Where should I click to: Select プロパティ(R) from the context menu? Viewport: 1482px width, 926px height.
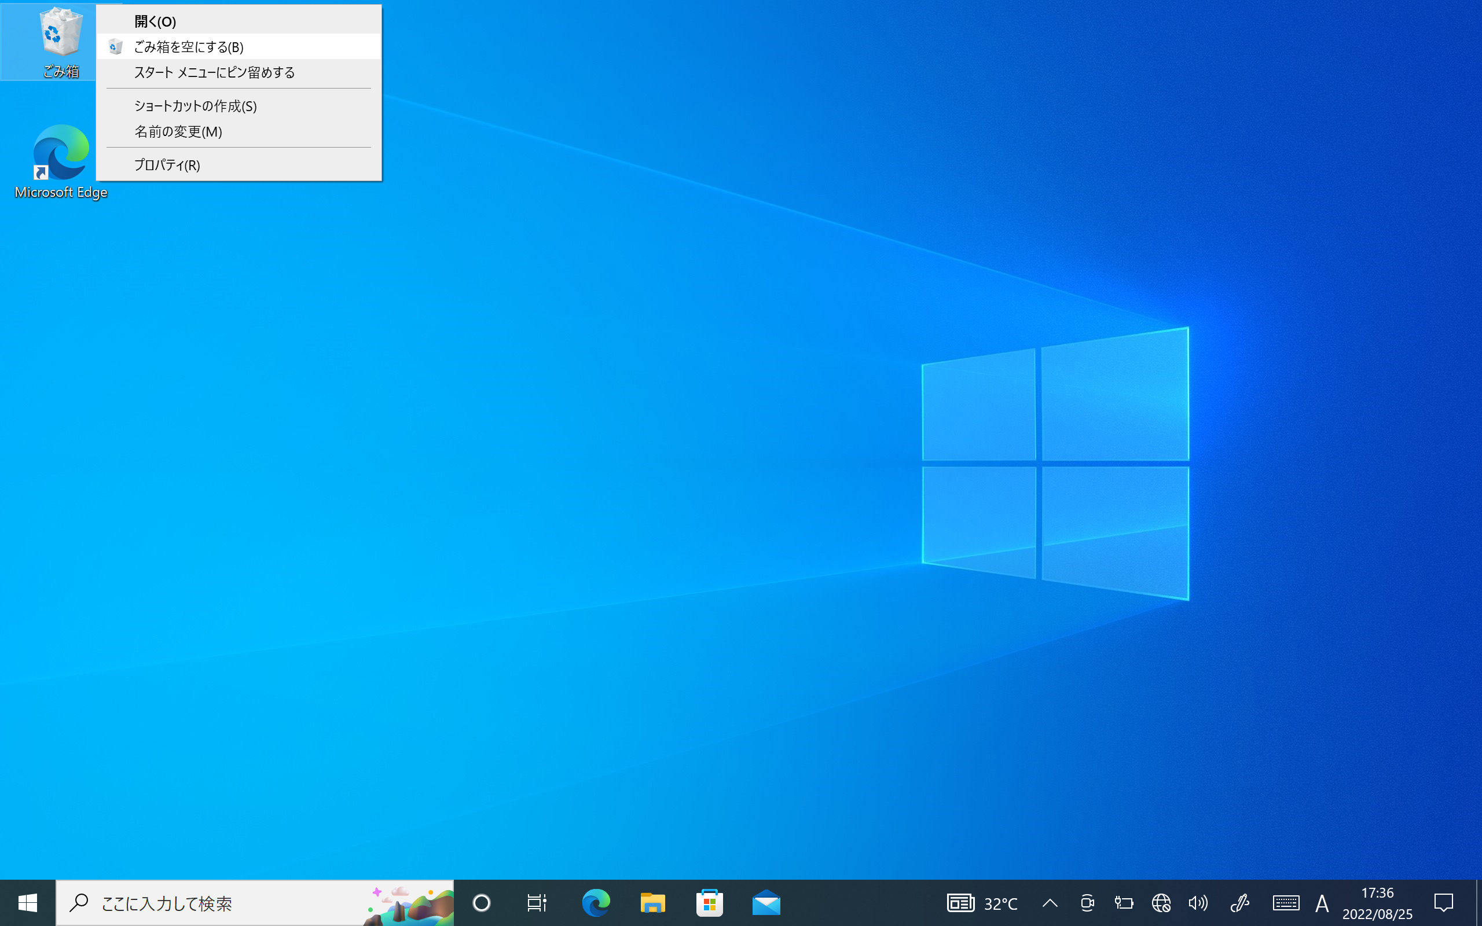coord(167,165)
